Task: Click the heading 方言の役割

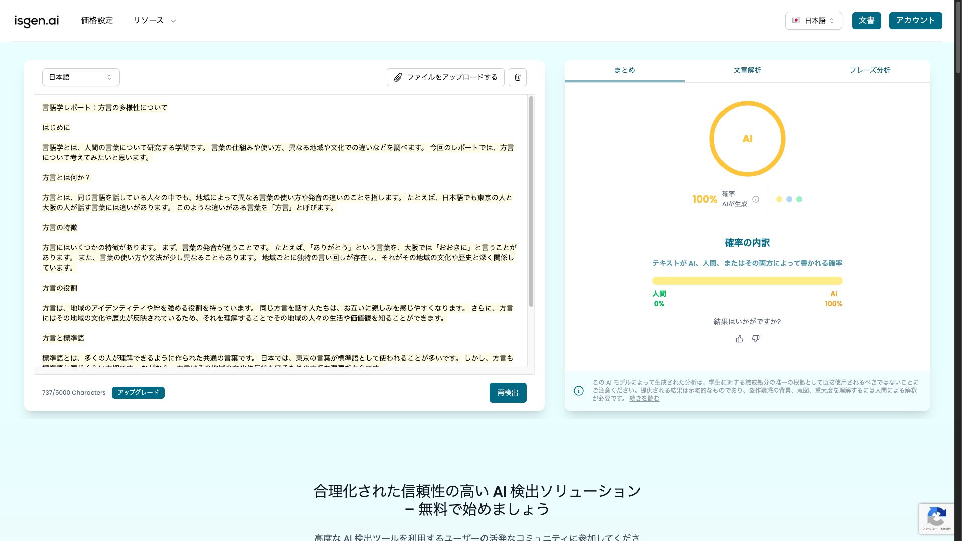Action: click(60, 288)
